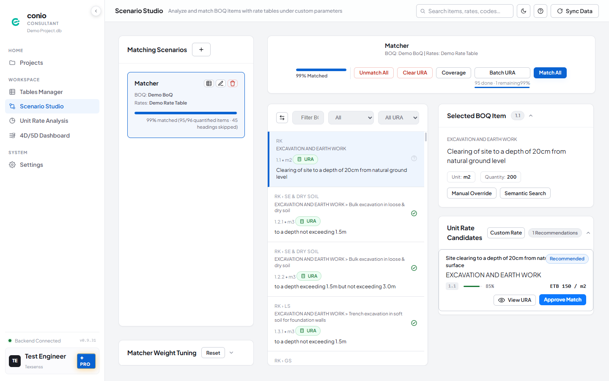Click the Unmatch All button

point(374,73)
